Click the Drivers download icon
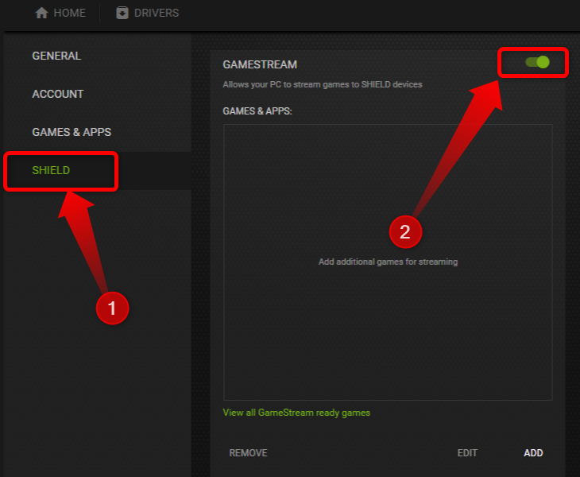The width and height of the screenshot is (580, 477). click(122, 13)
